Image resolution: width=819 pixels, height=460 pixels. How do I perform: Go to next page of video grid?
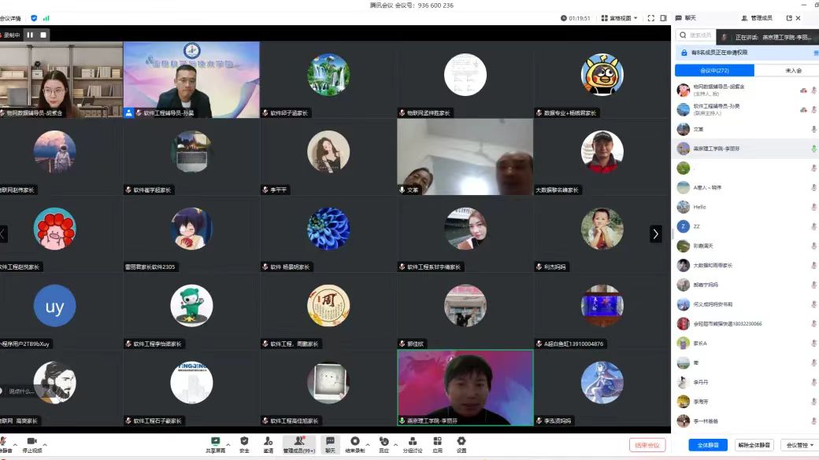pos(655,234)
